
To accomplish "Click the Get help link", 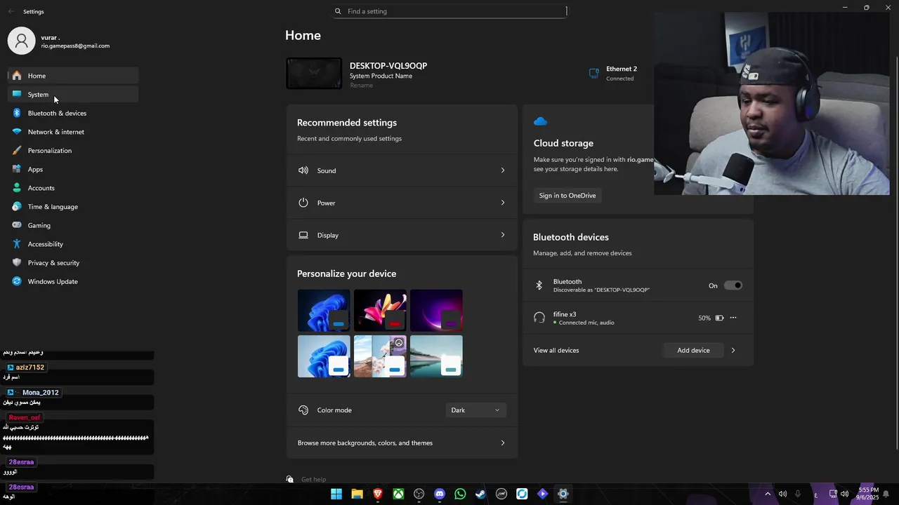I will coord(314,480).
